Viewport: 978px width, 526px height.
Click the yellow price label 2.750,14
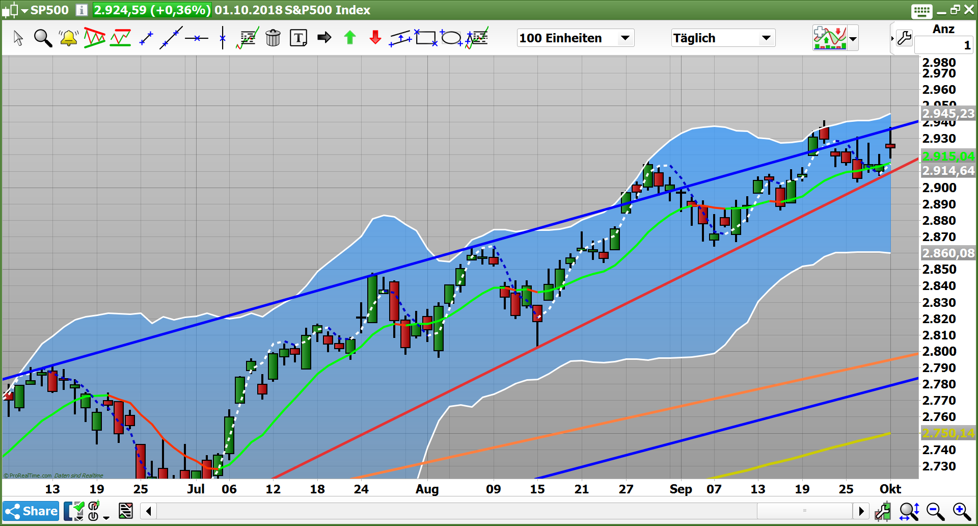point(948,433)
